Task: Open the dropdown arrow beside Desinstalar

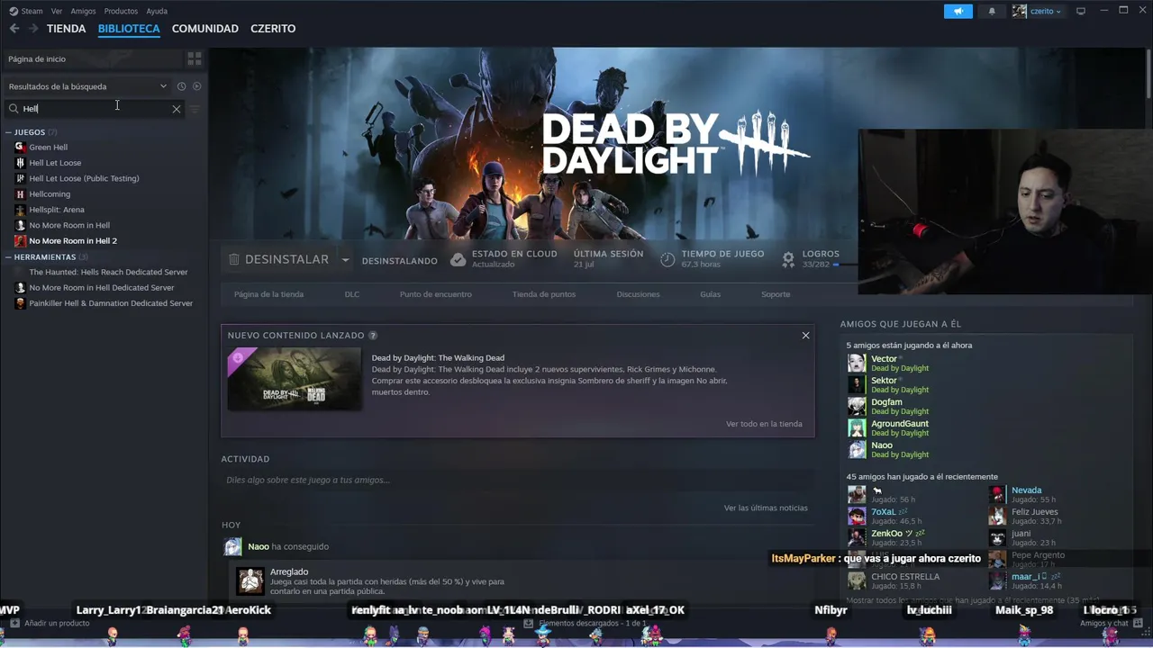Action: pos(345,260)
